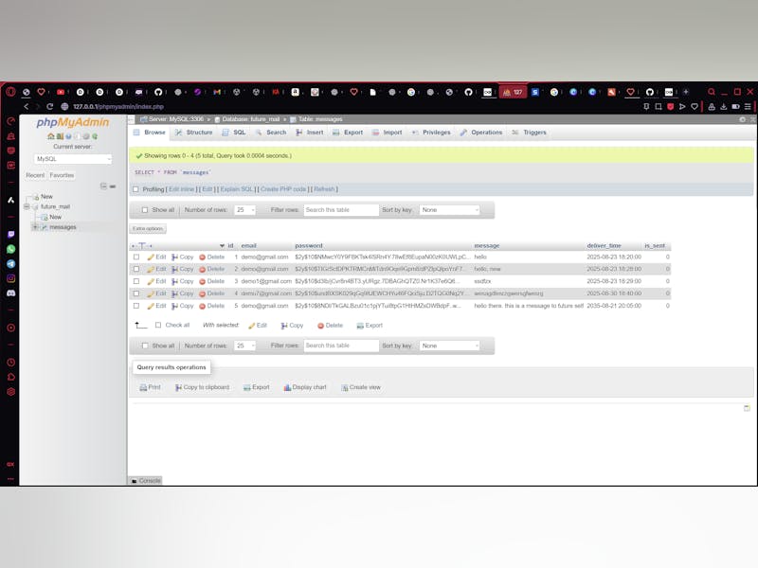The width and height of the screenshot is (758, 568).
Task: Toggle the Profiling checkbox
Action: [x=135, y=189]
